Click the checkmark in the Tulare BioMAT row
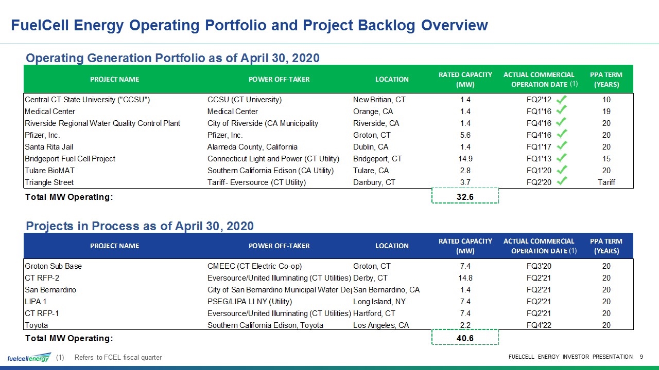 pos(562,170)
